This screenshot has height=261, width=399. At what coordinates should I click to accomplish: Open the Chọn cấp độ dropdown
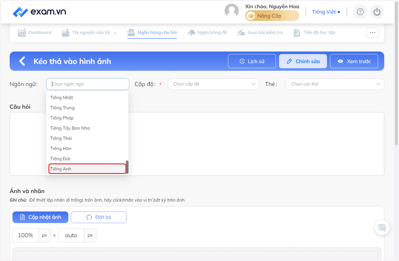pyautogui.click(x=213, y=84)
